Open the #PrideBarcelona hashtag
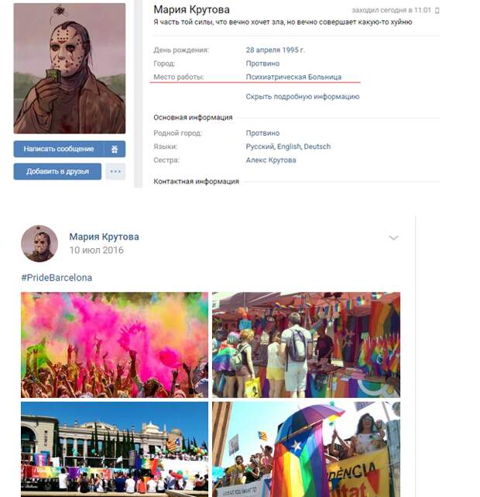The height and width of the screenshot is (497, 480). [57, 278]
